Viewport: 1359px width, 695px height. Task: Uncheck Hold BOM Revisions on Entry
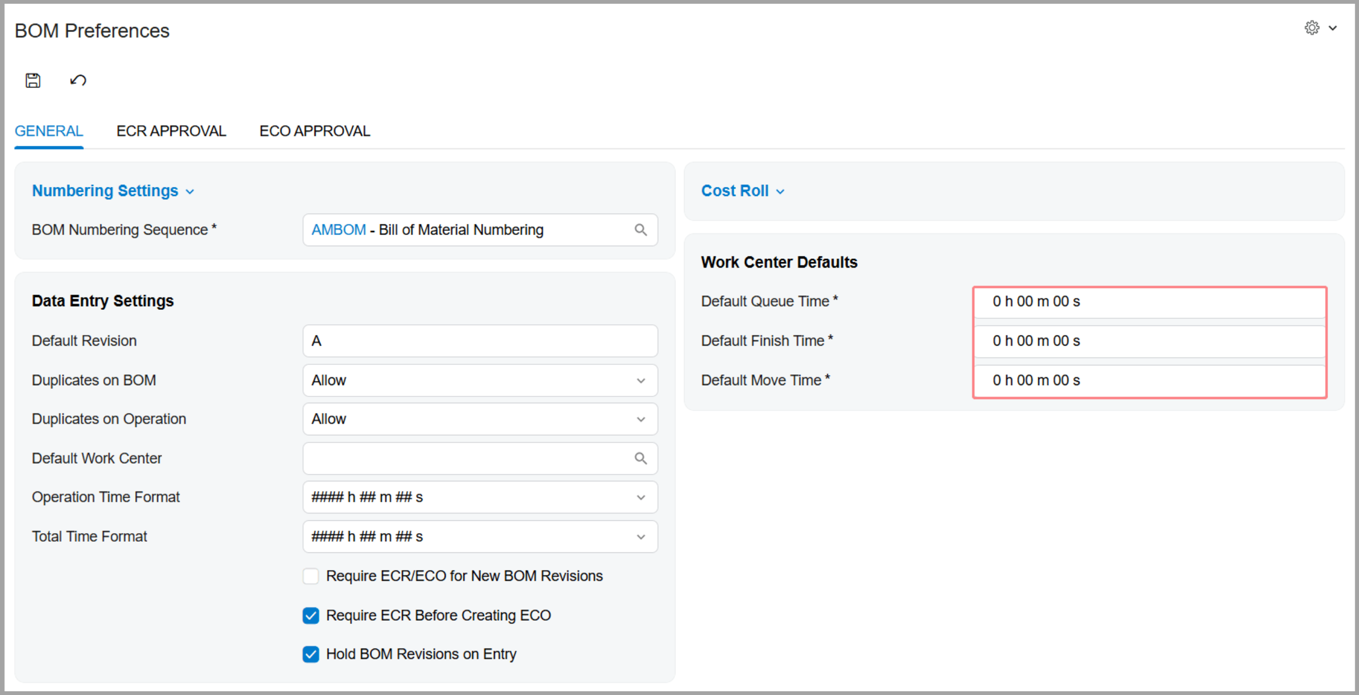coord(311,654)
